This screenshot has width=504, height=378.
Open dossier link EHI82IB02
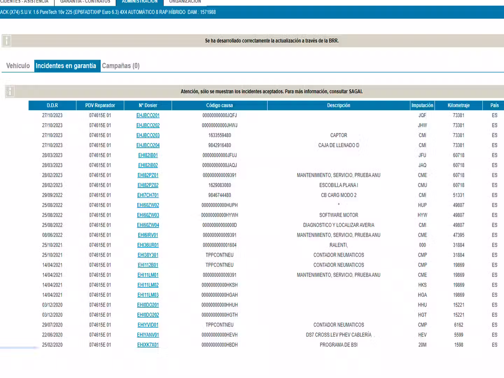pyautogui.click(x=148, y=165)
